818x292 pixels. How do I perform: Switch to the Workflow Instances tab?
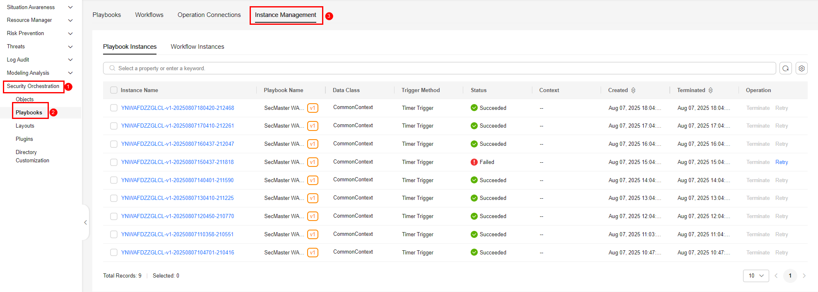(x=197, y=47)
